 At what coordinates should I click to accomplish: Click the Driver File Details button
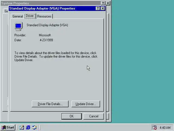[50, 104]
